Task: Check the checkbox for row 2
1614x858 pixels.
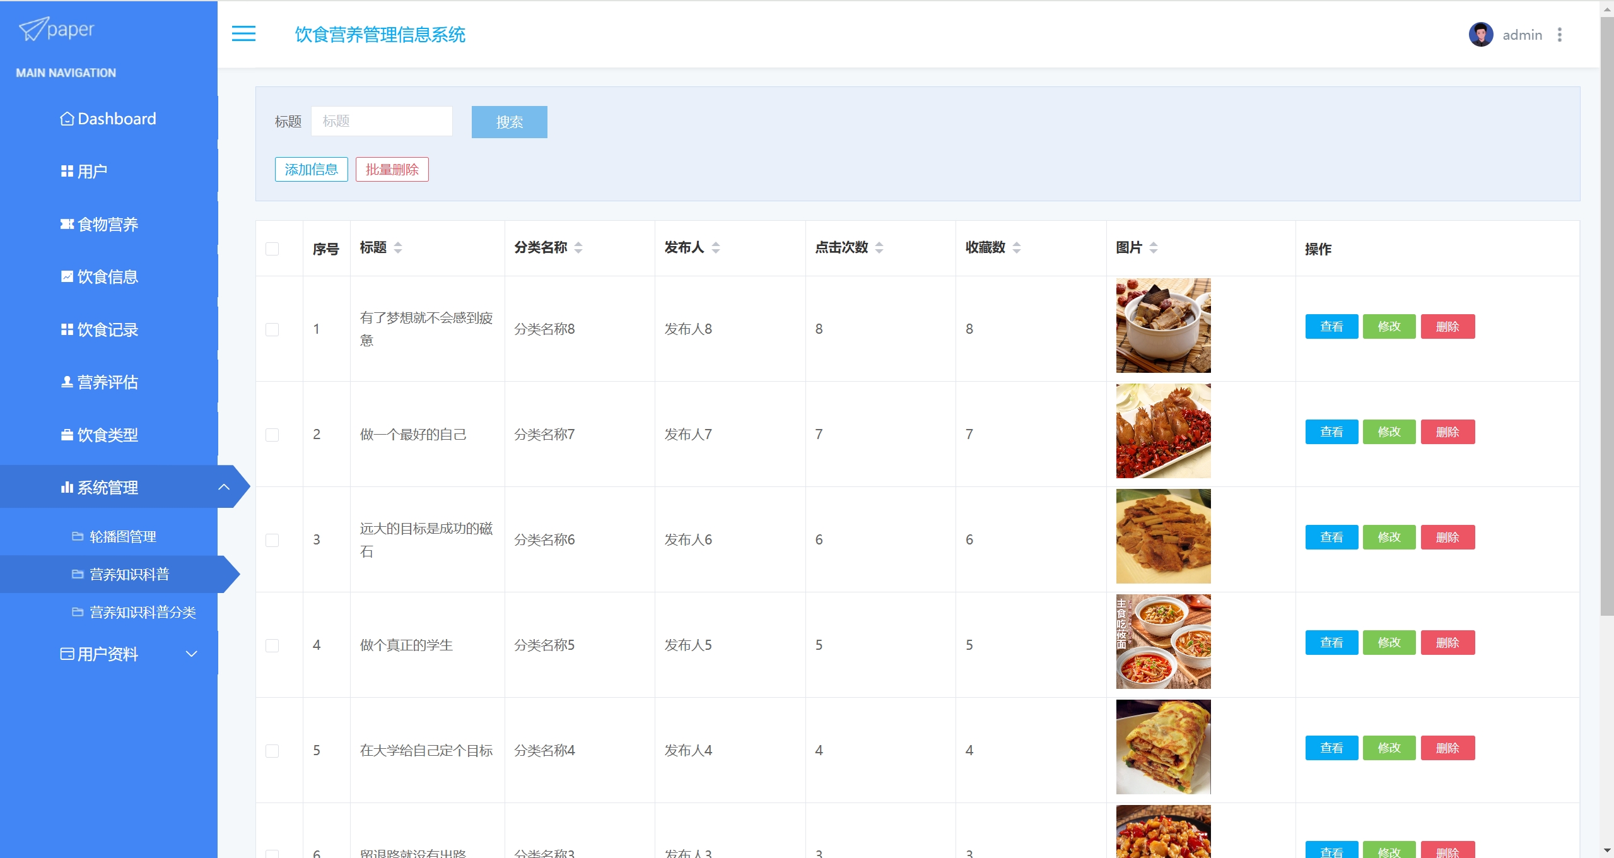Action: click(272, 435)
